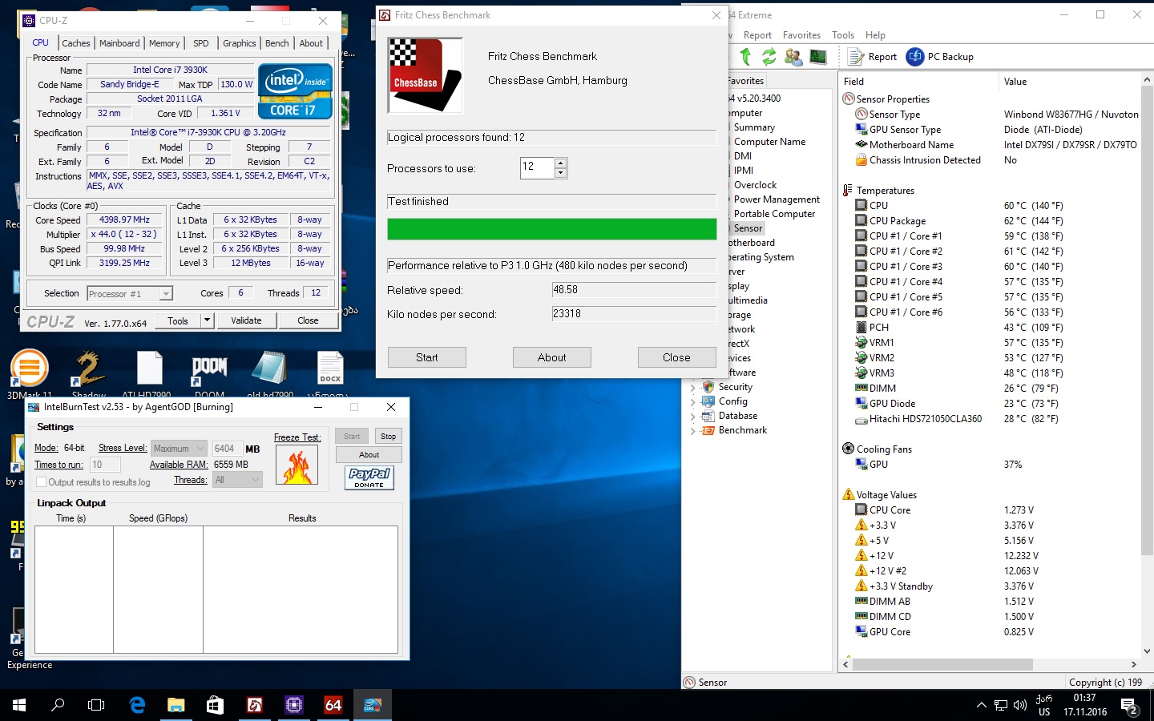Open the Favorites menu in AIDA64
1154x721 pixels.
pyautogui.click(x=801, y=35)
